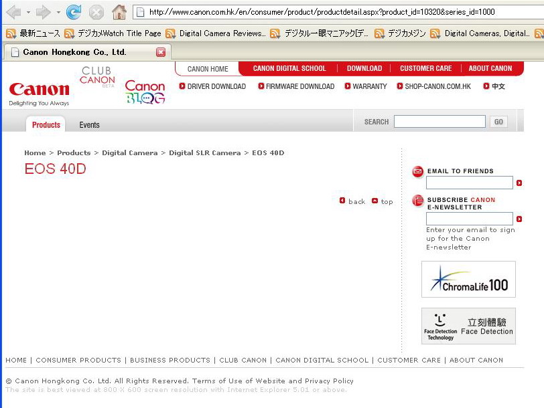This screenshot has width=544, height=408.
Task: Select the Products tab
Action: pyautogui.click(x=46, y=124)
